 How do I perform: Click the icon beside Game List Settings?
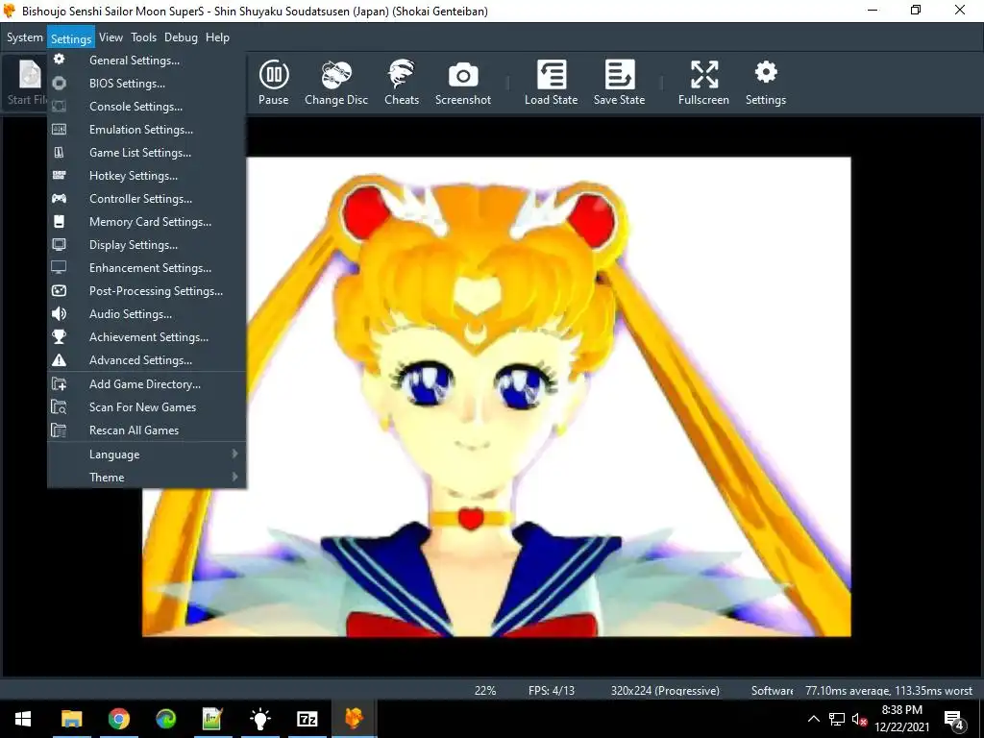(x=59, y=153)
